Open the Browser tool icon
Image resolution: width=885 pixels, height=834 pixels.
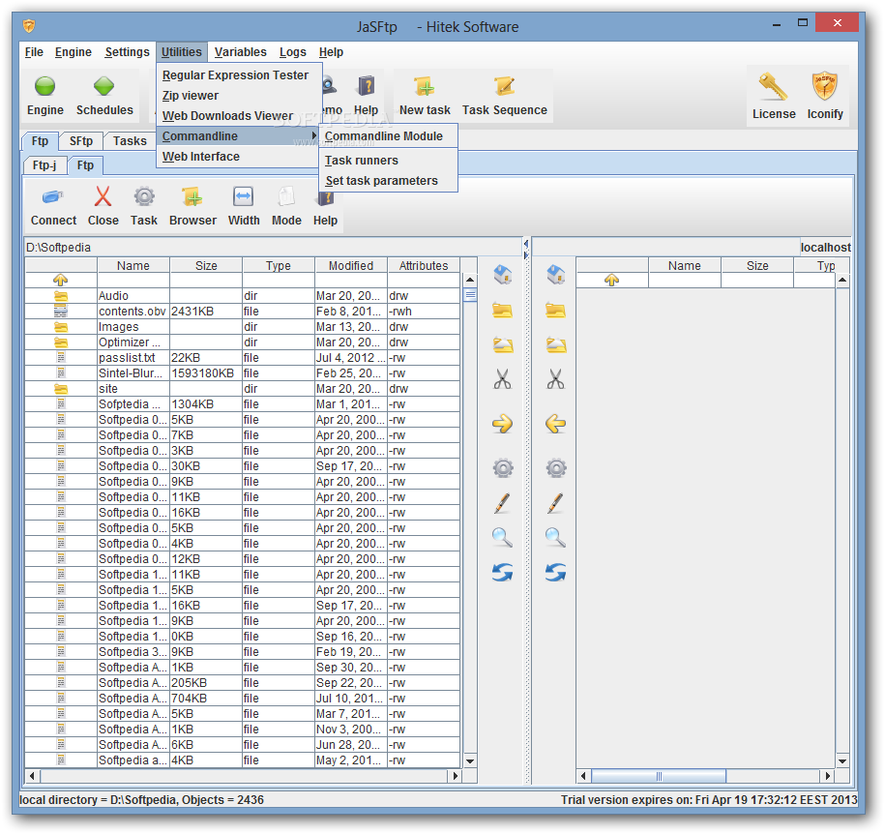click(x=192, y=197)
